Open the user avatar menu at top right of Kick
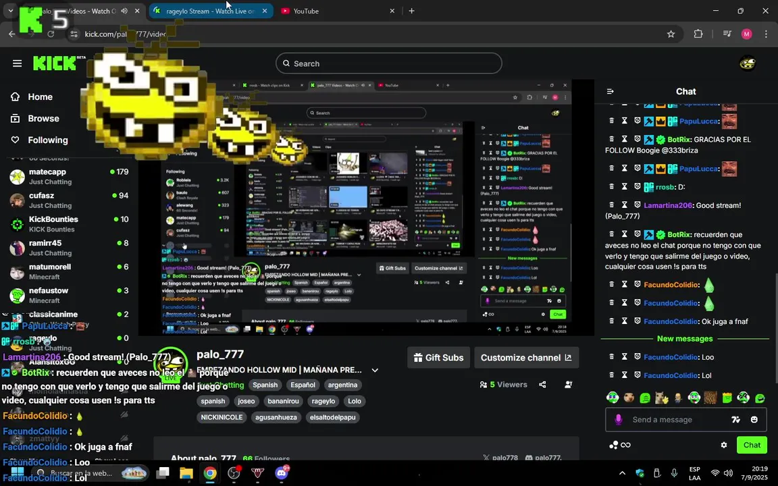 [x=748, y=63]
